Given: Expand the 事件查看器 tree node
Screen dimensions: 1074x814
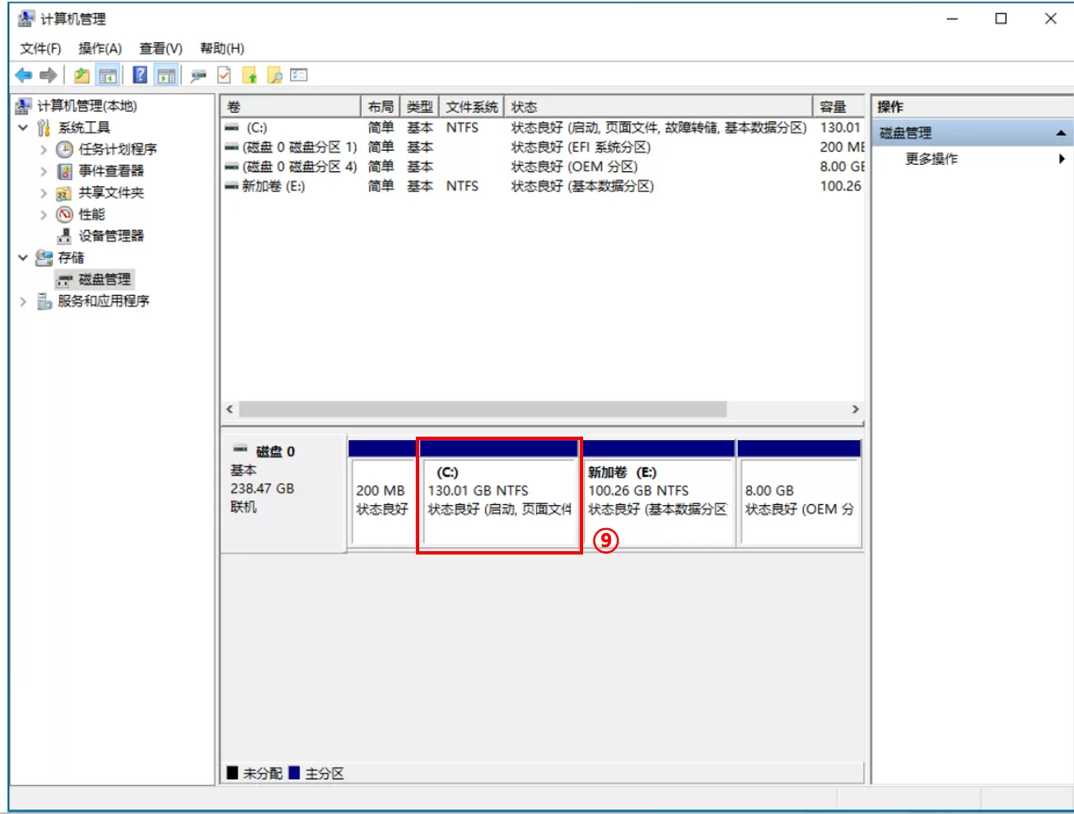Looking at the screenshot, I should point(44,171).
